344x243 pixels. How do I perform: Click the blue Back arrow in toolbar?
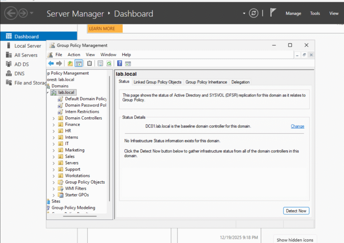pyautogui.click(x=51, y=63)
